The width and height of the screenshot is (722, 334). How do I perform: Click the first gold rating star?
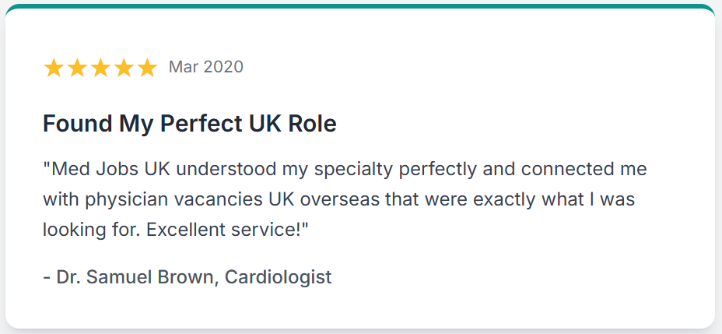pos(54,68)
